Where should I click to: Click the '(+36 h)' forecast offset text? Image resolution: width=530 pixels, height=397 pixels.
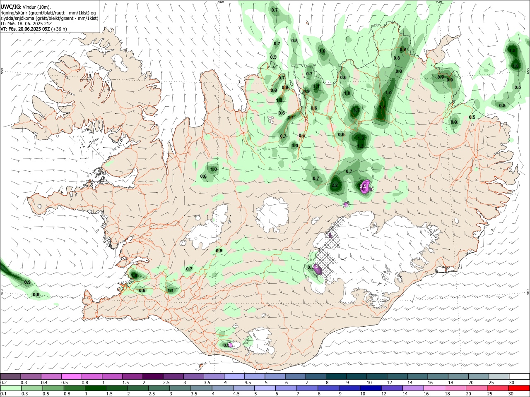pos(59,29)
